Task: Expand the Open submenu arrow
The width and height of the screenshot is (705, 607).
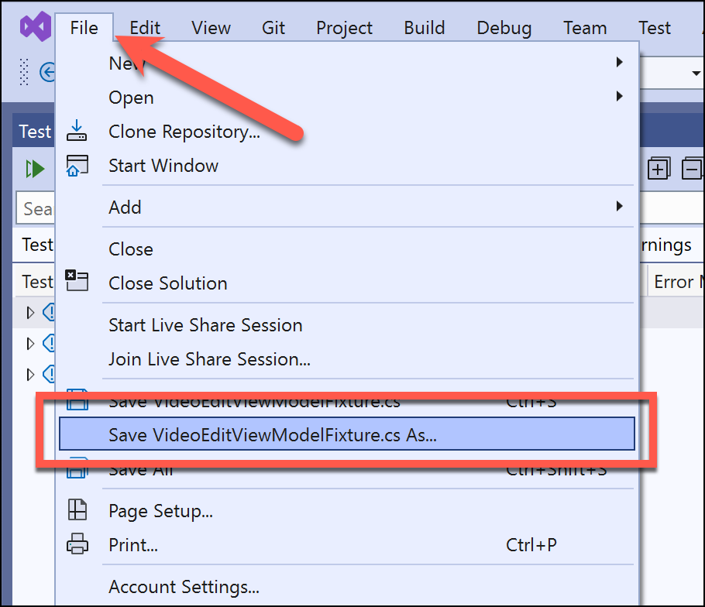Action: (x=620, y=96)
